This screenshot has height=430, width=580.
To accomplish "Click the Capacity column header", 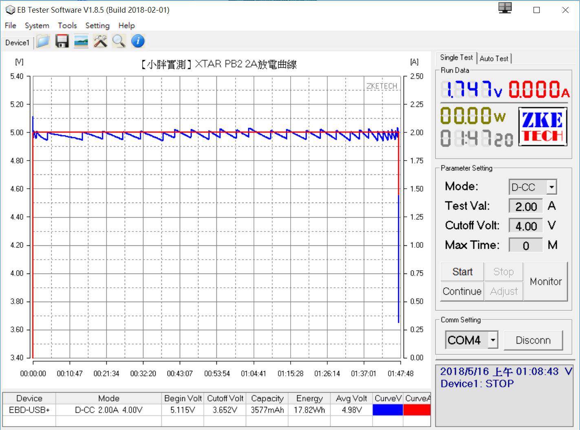I will click(267, 398).
